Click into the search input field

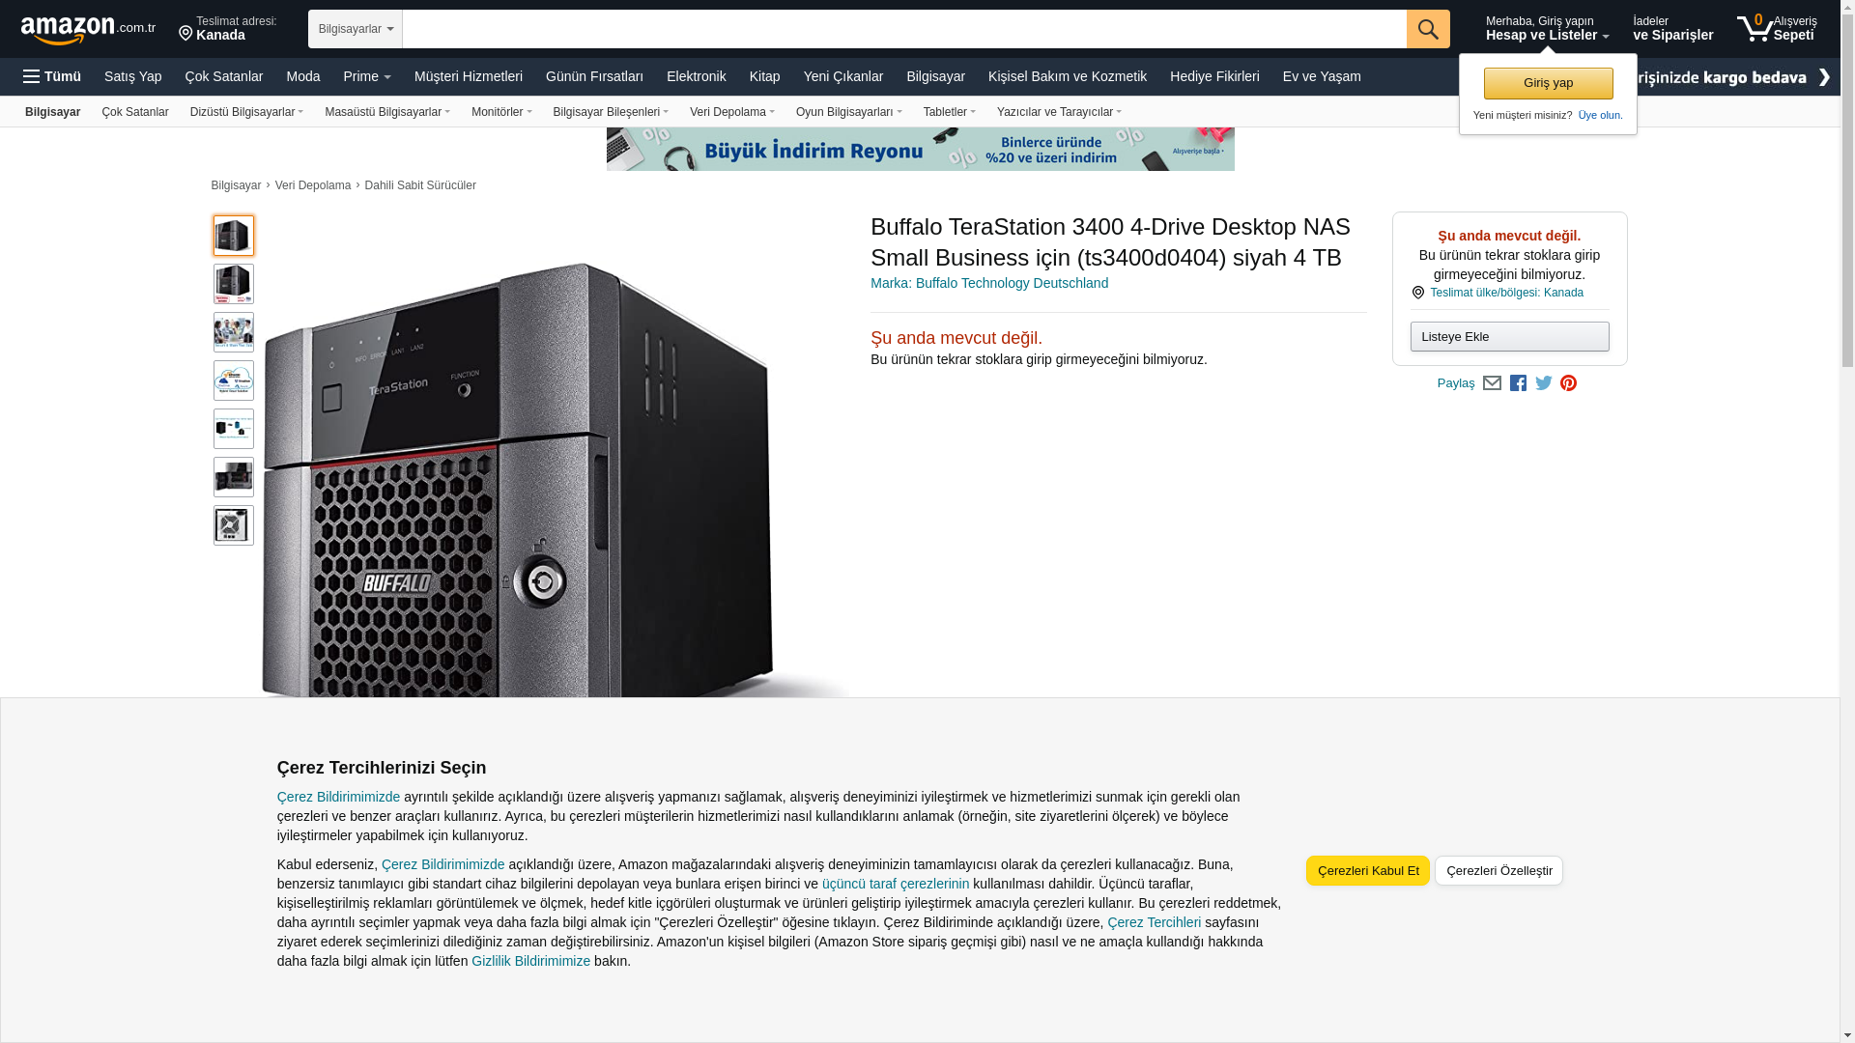pyautogui.click(x=903, y=29)
